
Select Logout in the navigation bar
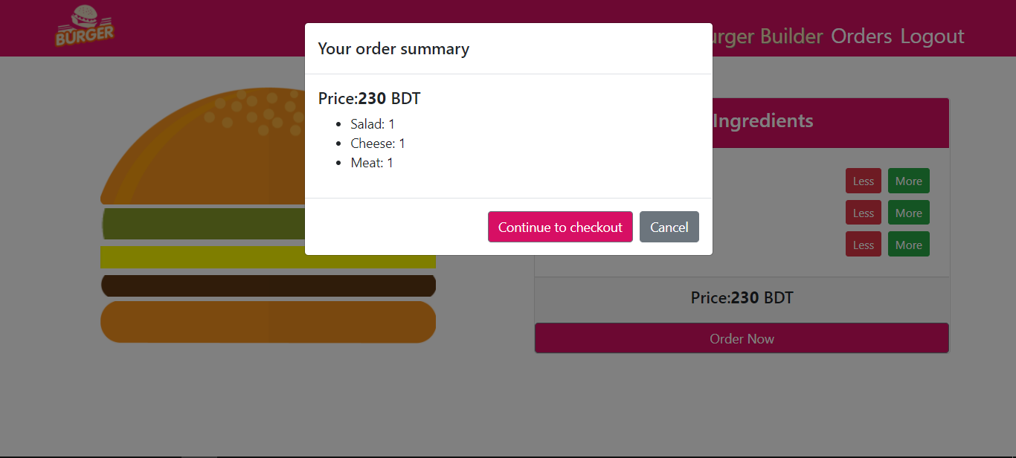[932, 36]
